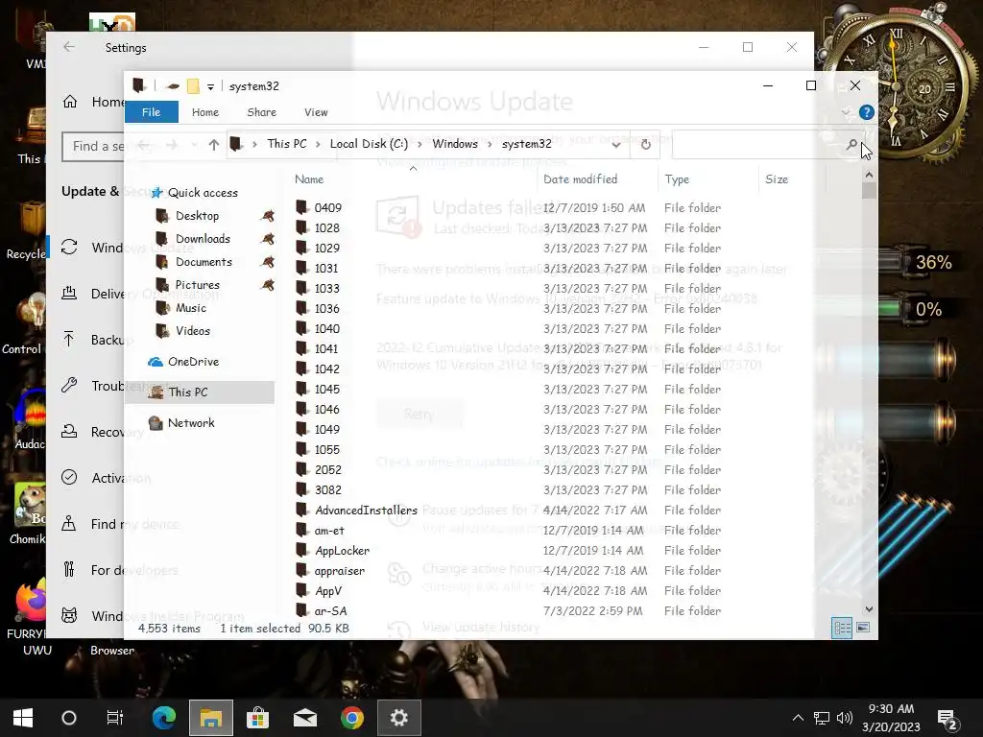Open Documents in navigation pane

pos(204,262)
